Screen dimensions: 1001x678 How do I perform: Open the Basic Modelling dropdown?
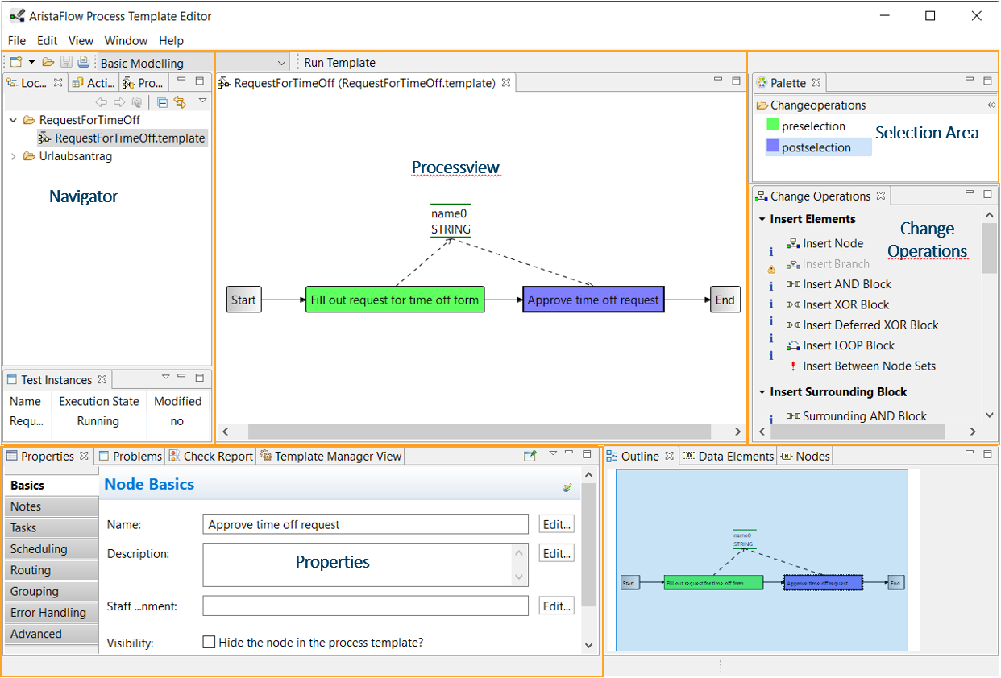coord(281,63)
